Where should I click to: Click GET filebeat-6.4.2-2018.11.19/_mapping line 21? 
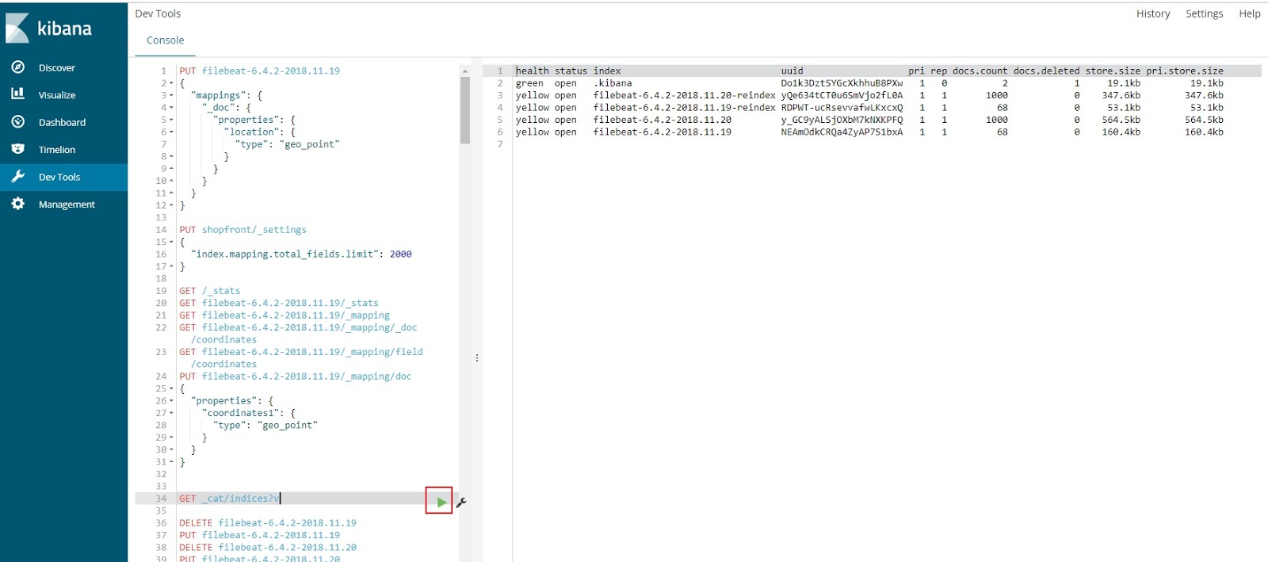pyautogui.click(x=285, y=315)
